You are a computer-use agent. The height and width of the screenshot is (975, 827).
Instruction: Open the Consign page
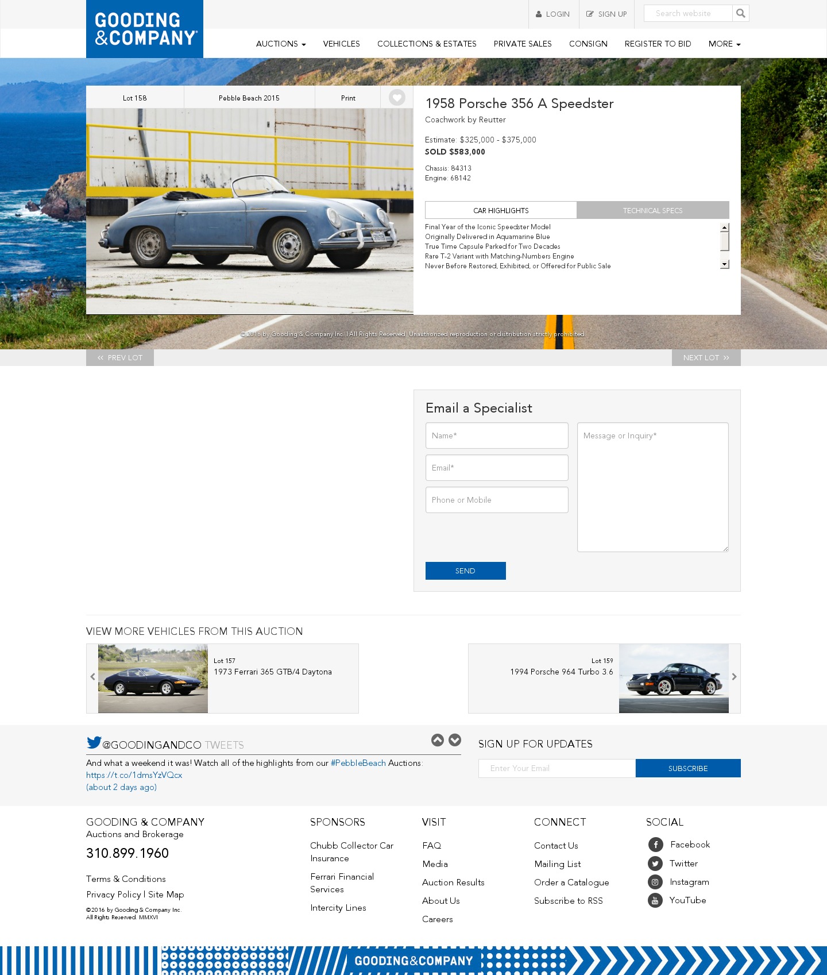(588, 44)
